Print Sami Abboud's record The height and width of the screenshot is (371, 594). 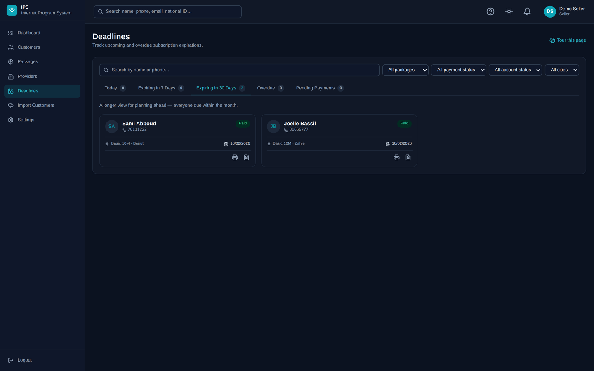[235, 157]
